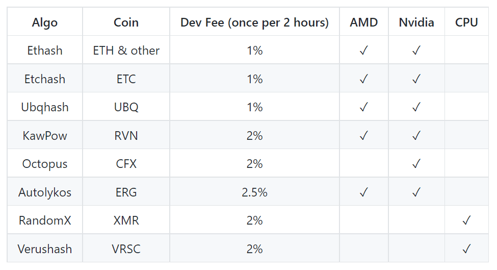
Task: Click the Nvidia checkmark for Octopus
Action: [x=416, y=164]
